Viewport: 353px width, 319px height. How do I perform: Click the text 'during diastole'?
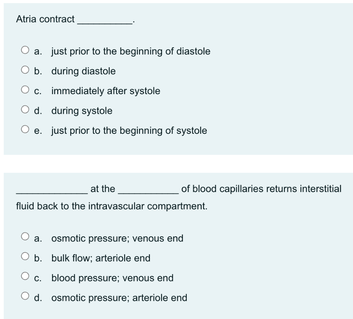83,71
